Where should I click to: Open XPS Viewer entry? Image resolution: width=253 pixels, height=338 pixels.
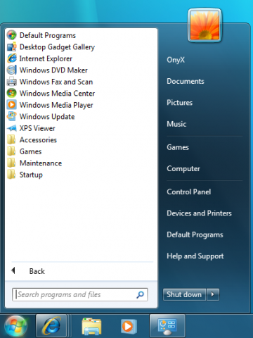[x=37, y=128]
